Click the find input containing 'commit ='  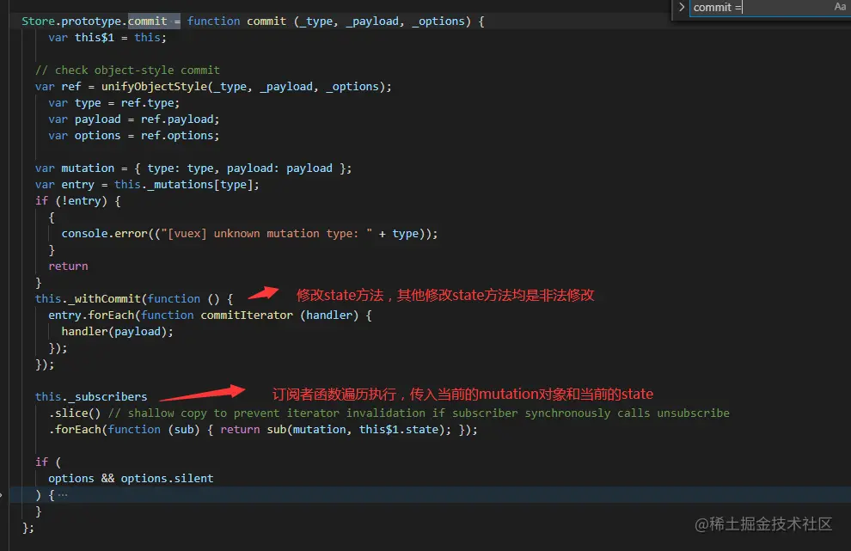point(760,8)
